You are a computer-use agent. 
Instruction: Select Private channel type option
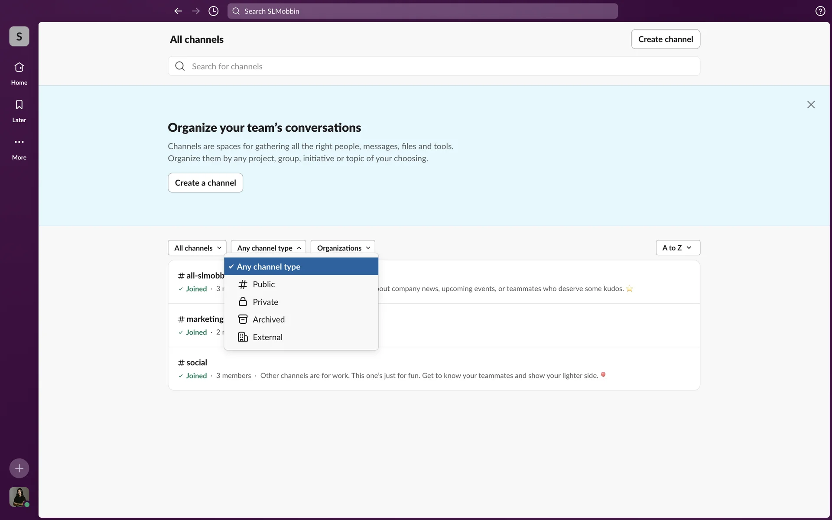265,302
